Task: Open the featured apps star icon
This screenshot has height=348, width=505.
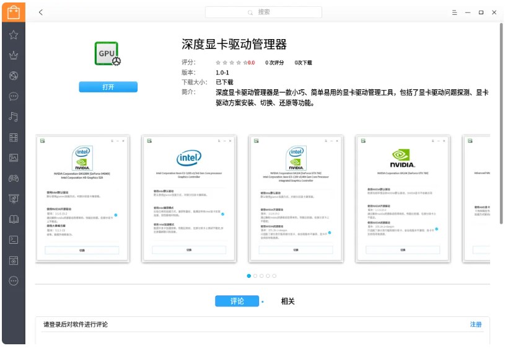Action: [14, 35]
